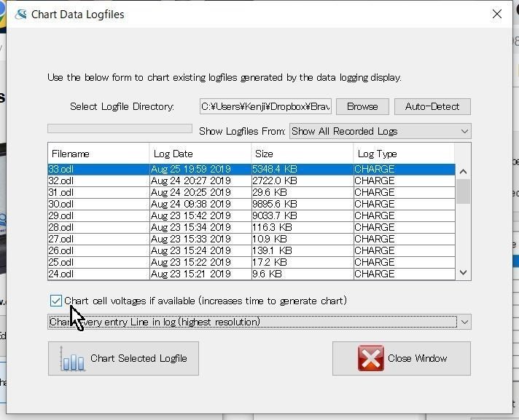Select the 33.odl logfile row

pyautogui.click(x=251, y=169)
